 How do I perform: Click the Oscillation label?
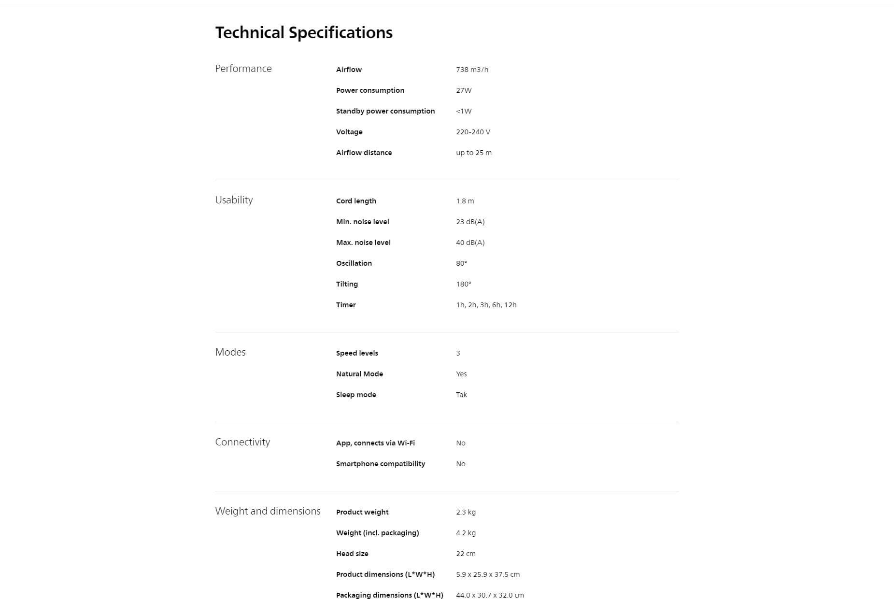(354, 263)
